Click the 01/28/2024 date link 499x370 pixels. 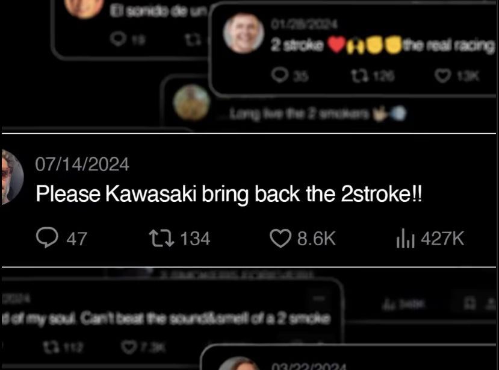[304, 24]
